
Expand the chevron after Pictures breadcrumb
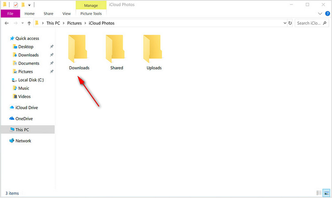pyautogui.click(x=85, y=23)
